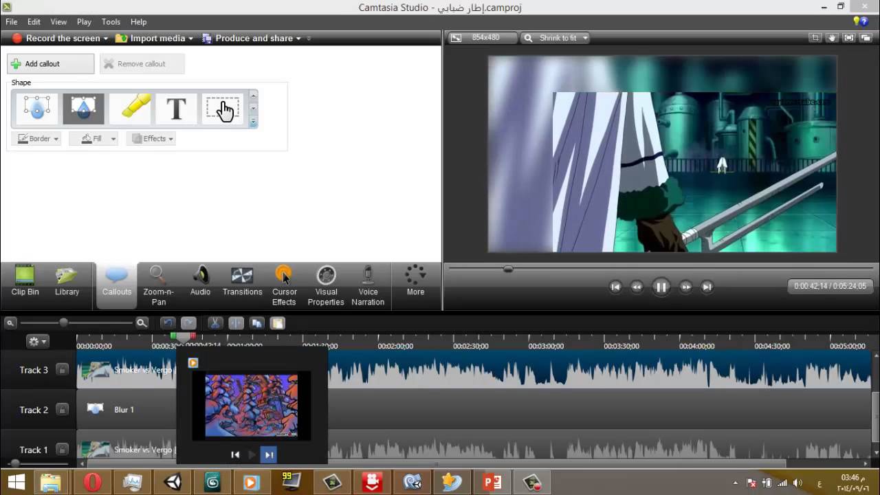
Task: Open the Shrink to fit zoom dropdown
Action: click(557, 38)
